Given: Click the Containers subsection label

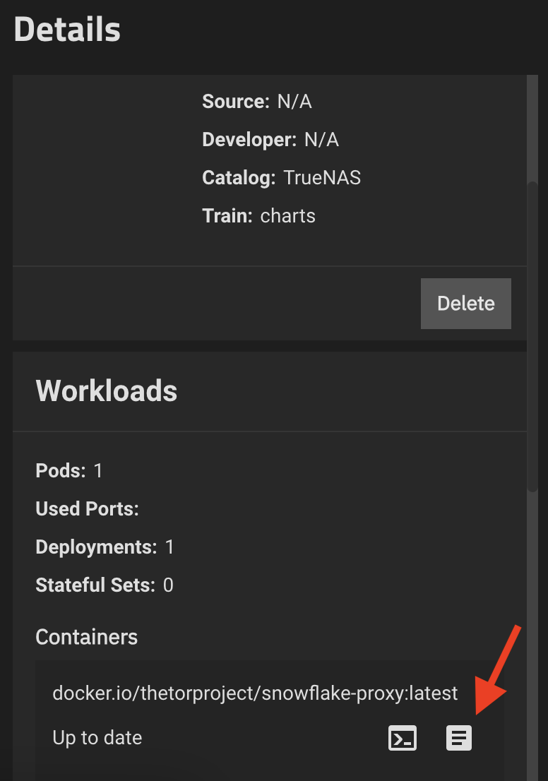Looking at the screenshot, I should click(87, 637).
